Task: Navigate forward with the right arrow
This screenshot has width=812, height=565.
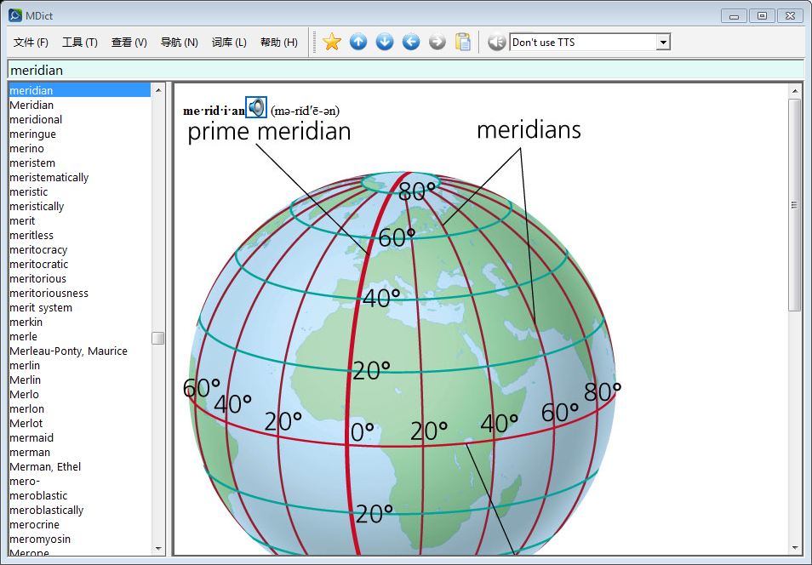Action: (437, 42)
